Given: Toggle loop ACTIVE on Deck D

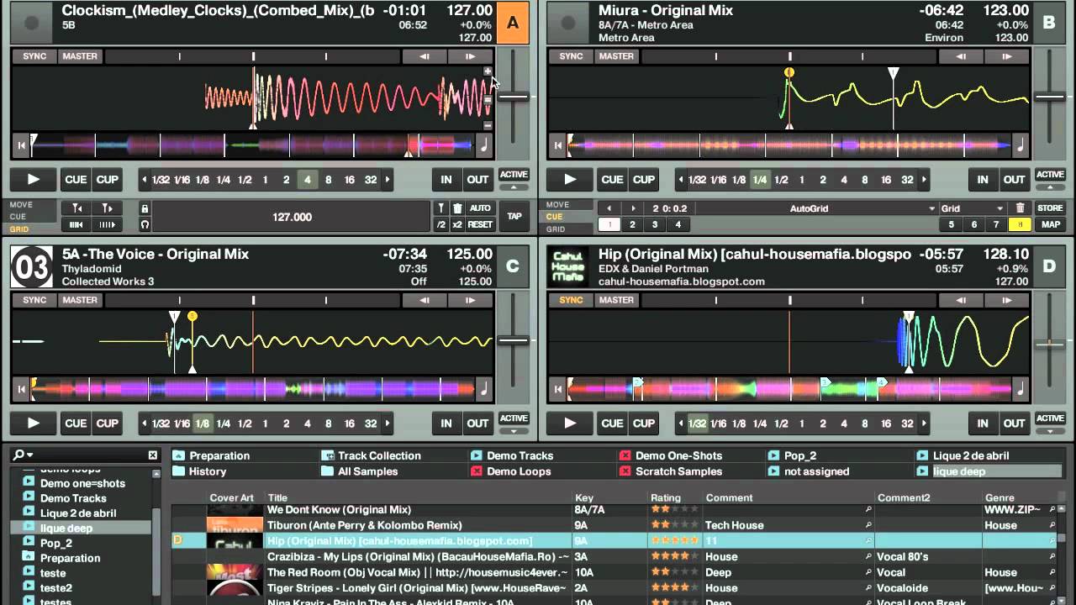Looking at the screenshot, I should click(1050, 418).
